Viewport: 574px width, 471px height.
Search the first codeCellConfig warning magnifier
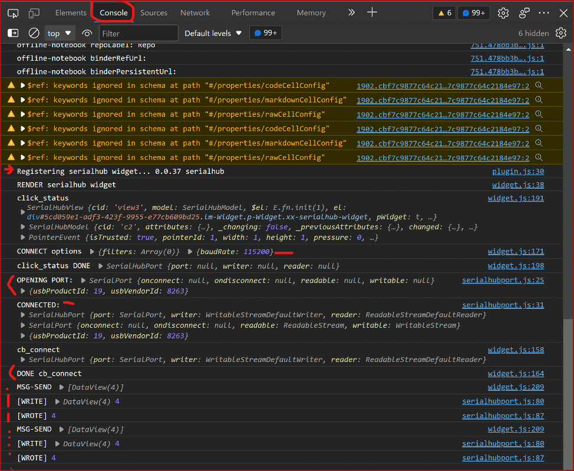(539, 85)
